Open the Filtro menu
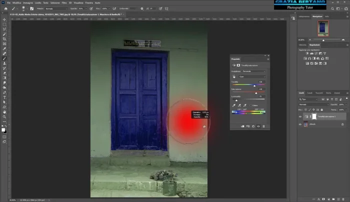350x202 pixels. 64,2
